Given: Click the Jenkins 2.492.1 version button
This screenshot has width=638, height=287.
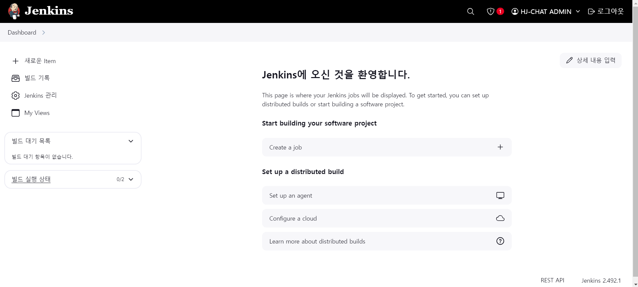Looking at the screenshot, I should [x=601, y=280].
